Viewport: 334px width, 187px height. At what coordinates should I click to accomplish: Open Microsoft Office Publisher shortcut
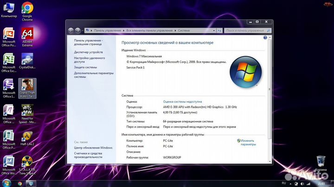click(9, 140)
